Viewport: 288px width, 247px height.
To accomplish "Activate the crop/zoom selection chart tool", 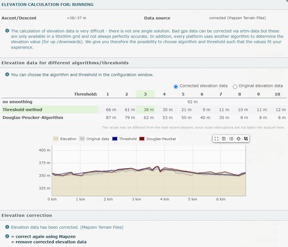I will 246,139.
